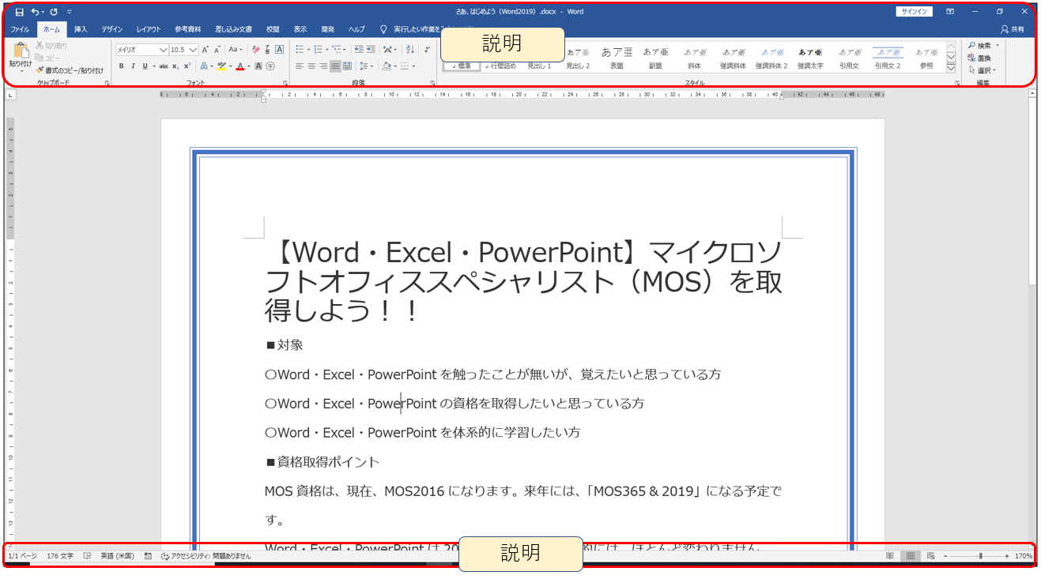Screen dimensions: 1041x579
Task: Open the font size 10.5 dropdown
Action: click(x=193, y=49)
